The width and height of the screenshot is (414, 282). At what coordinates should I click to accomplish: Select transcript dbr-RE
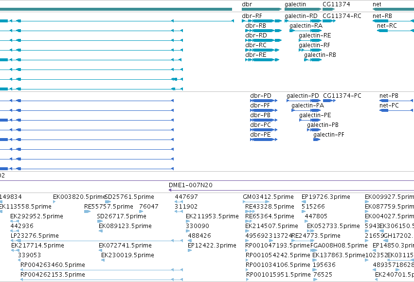pos(255,55)
